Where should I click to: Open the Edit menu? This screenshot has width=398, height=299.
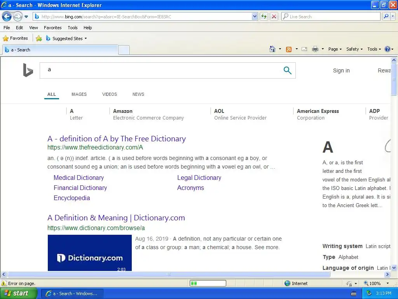(x=19, y=28)
